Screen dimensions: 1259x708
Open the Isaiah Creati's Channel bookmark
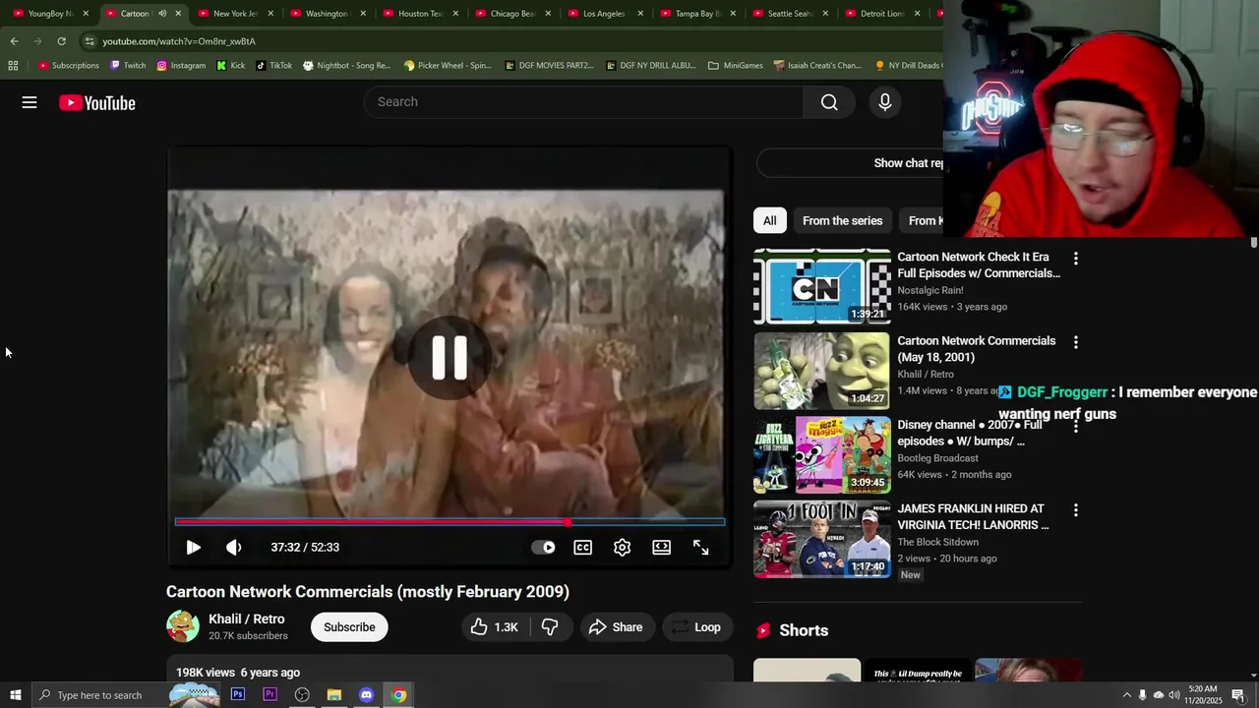(818, 66)
